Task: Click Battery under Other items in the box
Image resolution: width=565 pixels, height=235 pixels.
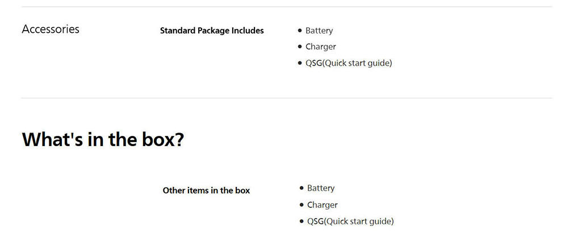Action: click(x=321, y=188)
